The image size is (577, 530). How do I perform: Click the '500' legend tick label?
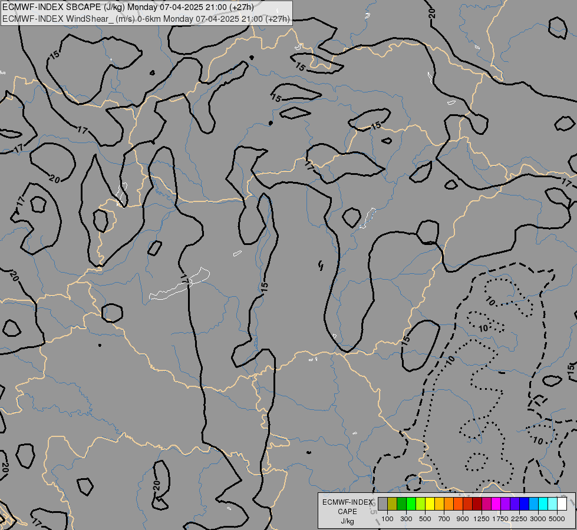coord(425,519)
